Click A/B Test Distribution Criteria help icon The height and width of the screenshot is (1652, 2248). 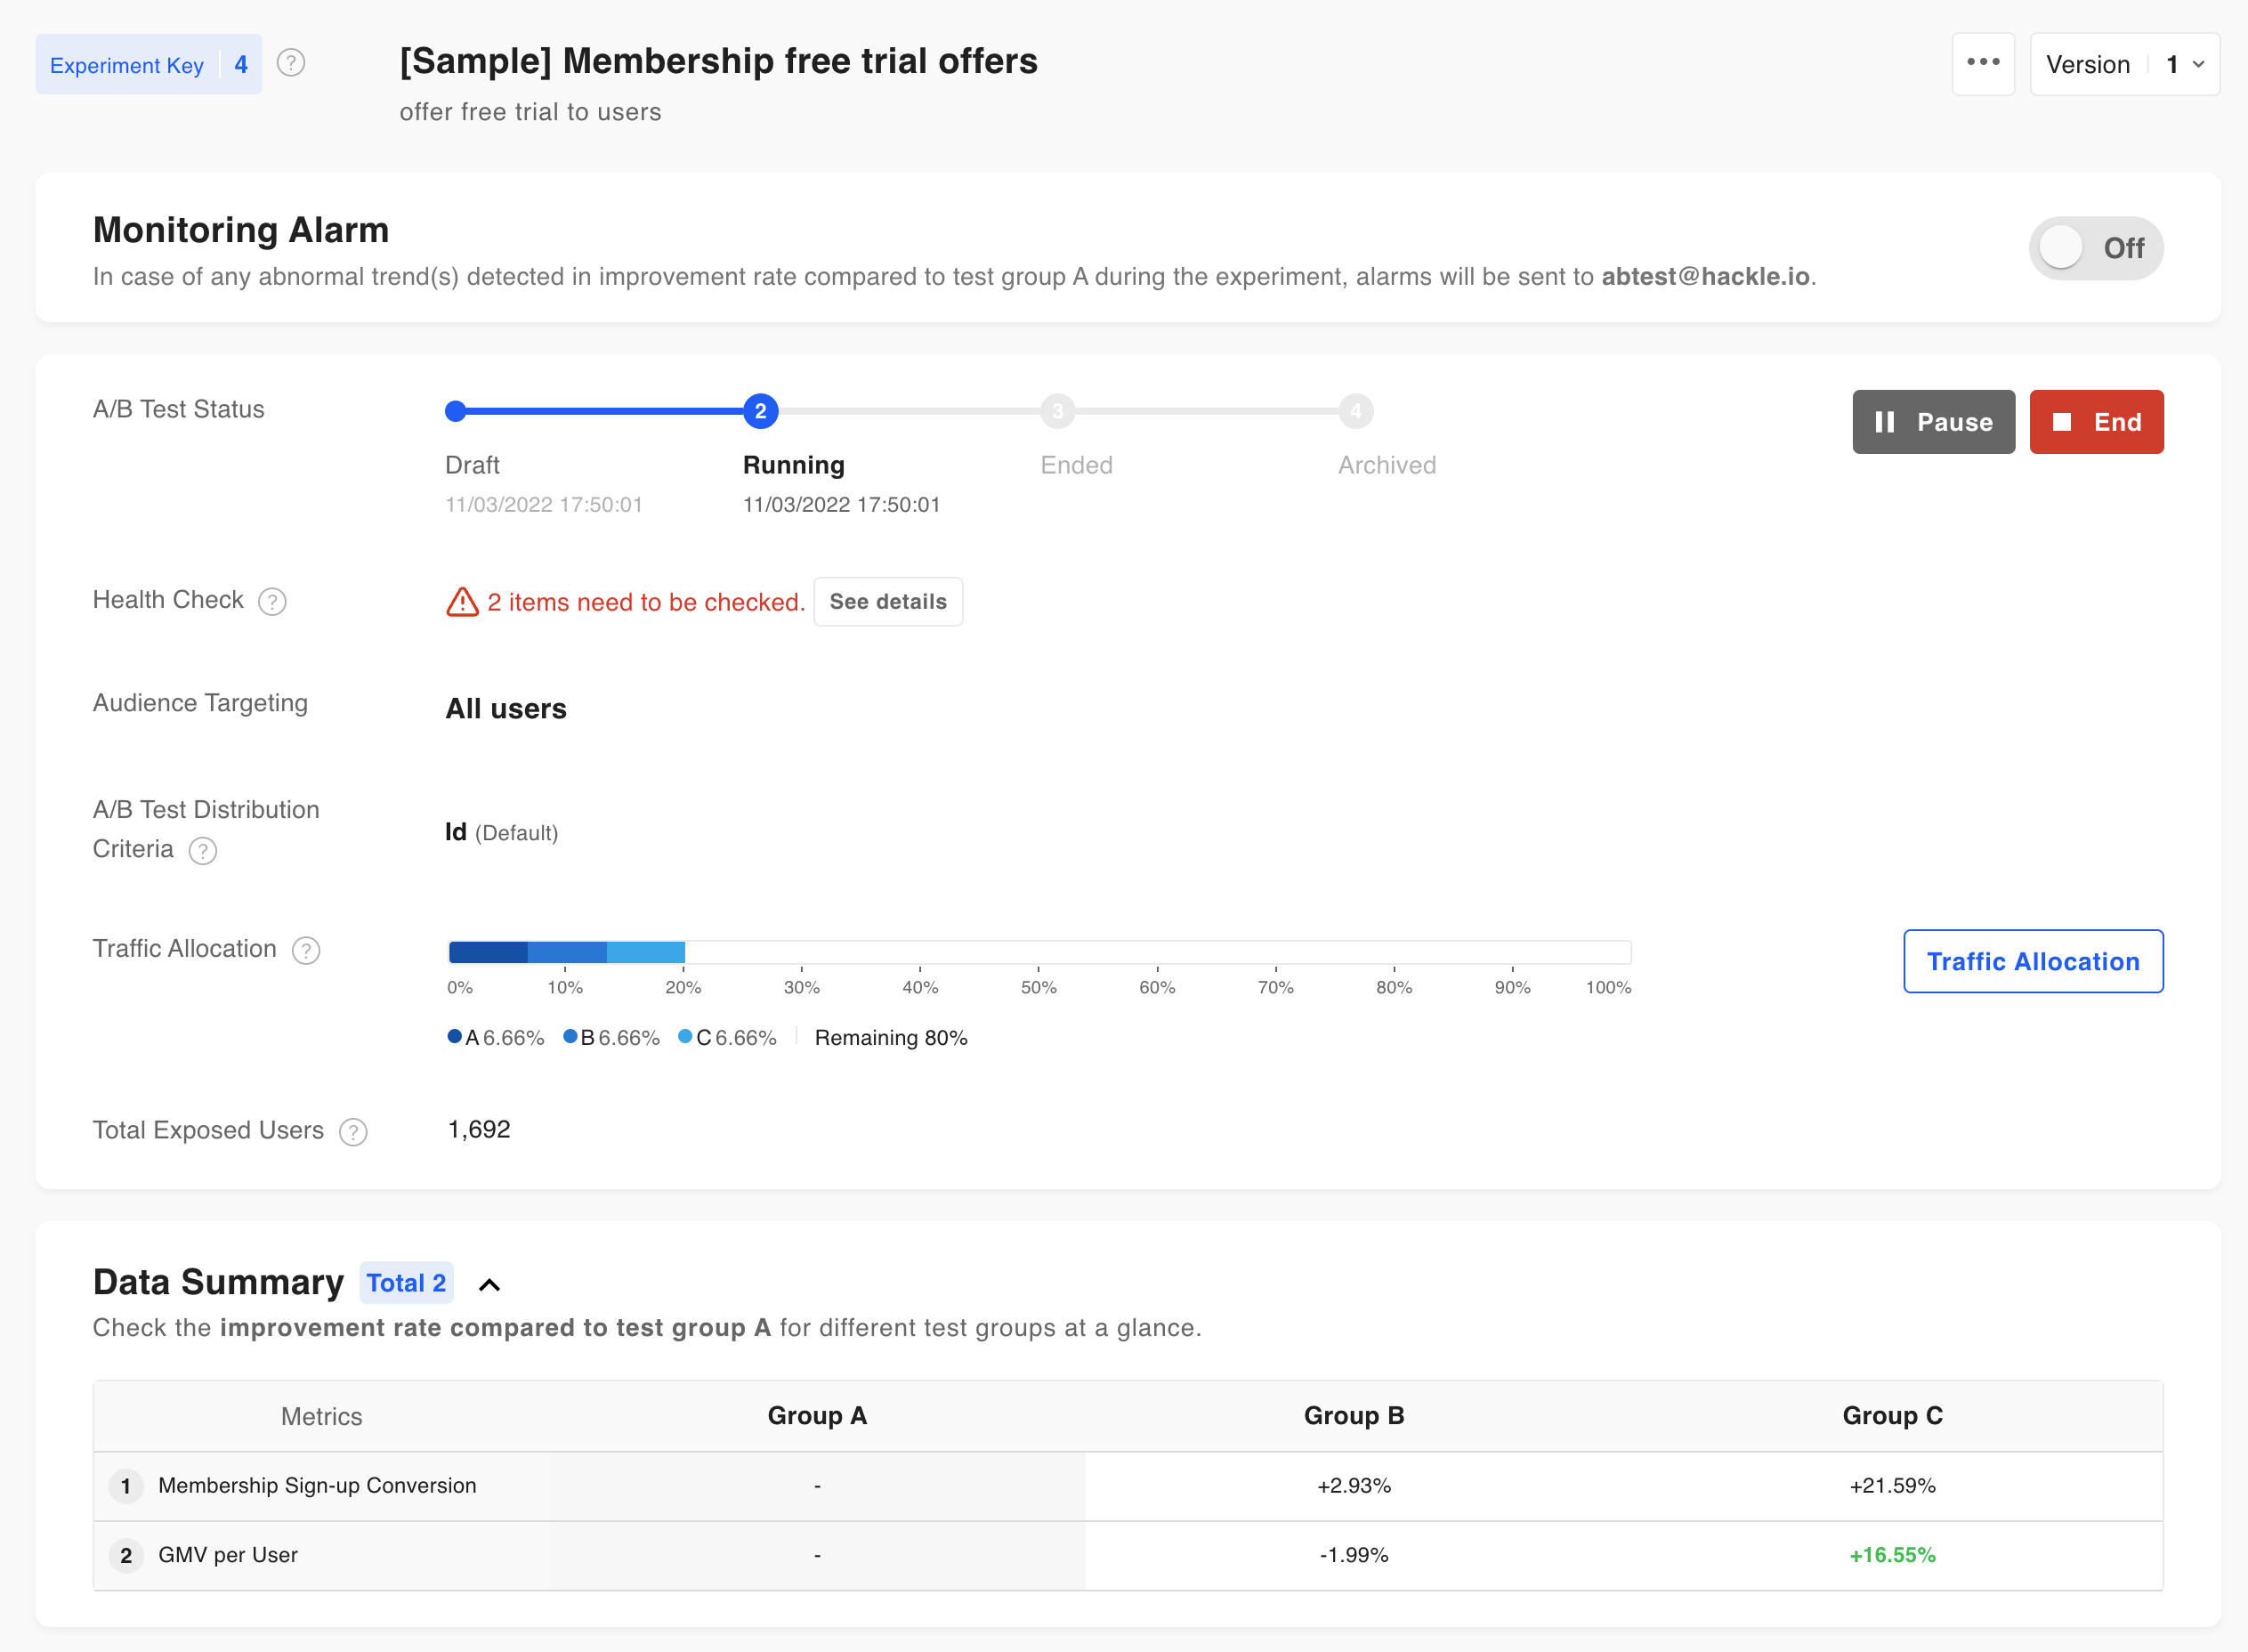pyautogui.click(x=203, y=850)
